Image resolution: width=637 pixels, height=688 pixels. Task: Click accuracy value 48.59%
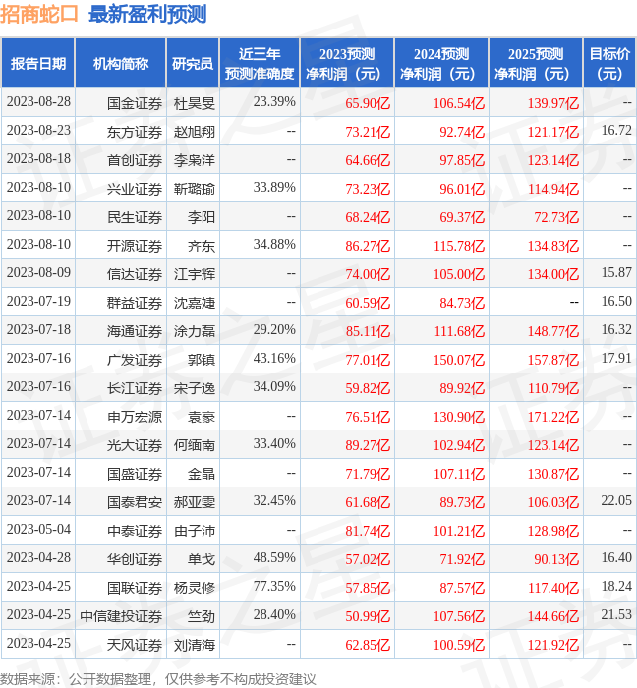[274, 558]
